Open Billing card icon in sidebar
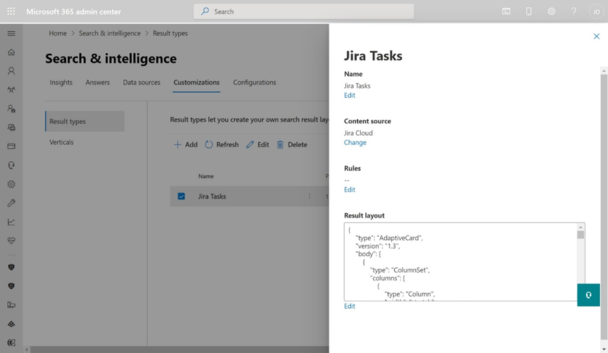Screen dimensions: 608x353 tap(11, 146)
